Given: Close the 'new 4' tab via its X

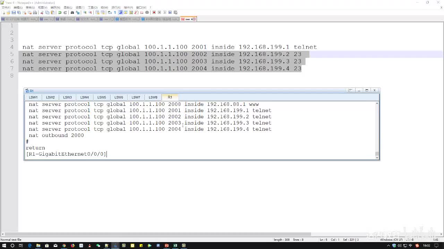Looking at the screenshot, I should coord(195,19).
